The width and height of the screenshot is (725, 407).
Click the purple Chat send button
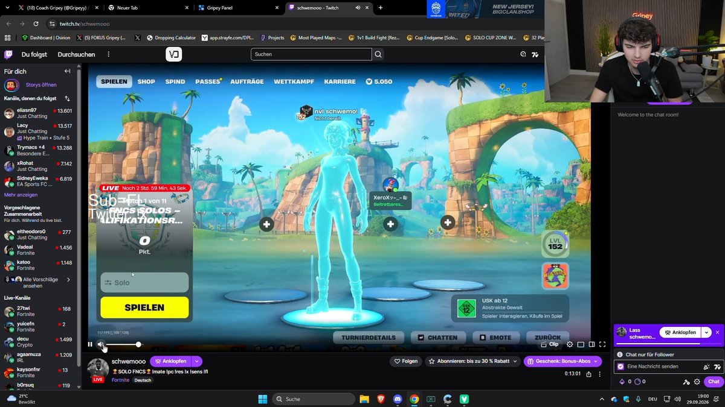[x=714, y=382]
